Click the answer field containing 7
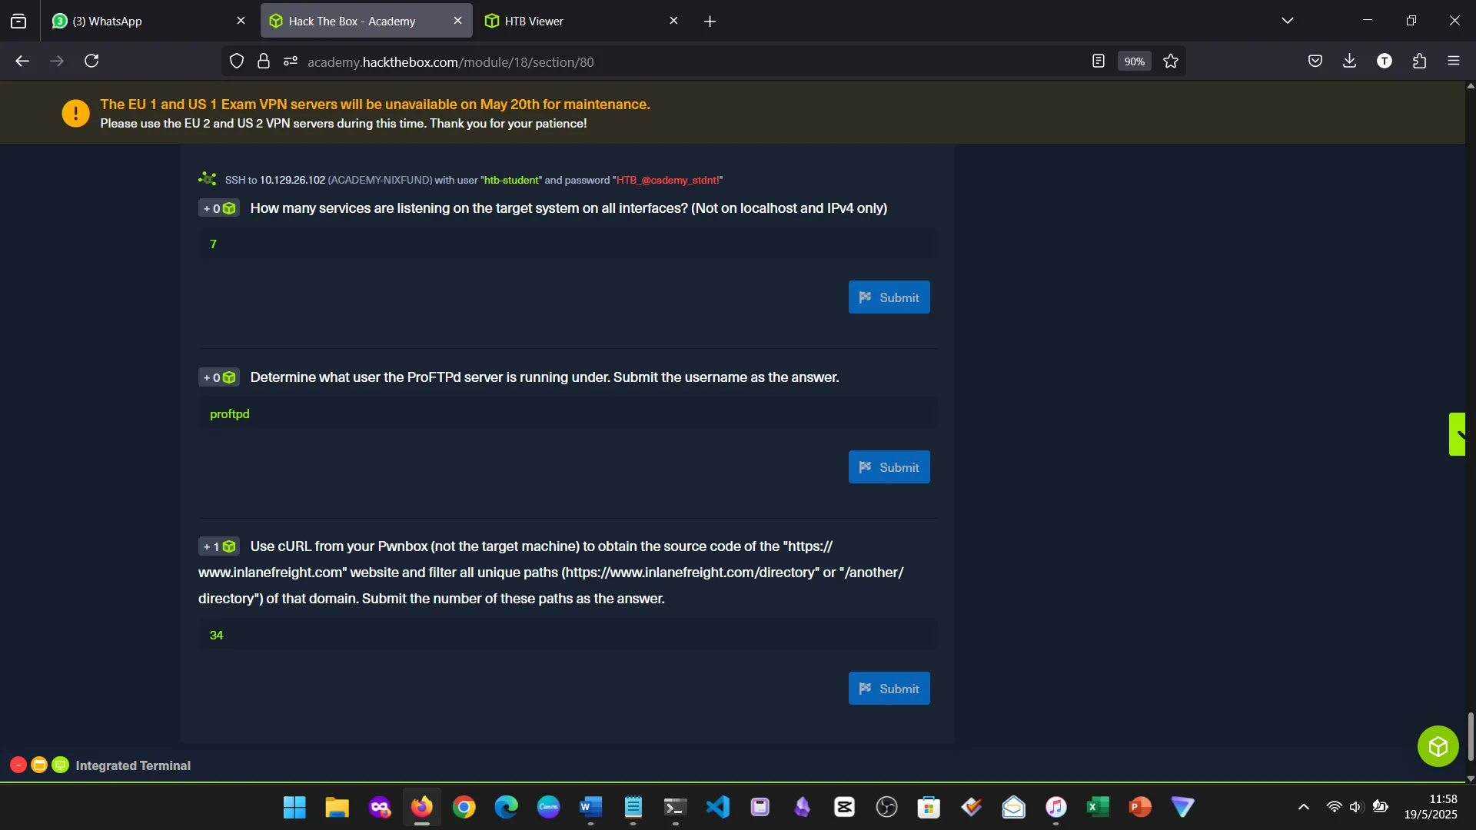The image size is (1476, 830). pos(567,244)
